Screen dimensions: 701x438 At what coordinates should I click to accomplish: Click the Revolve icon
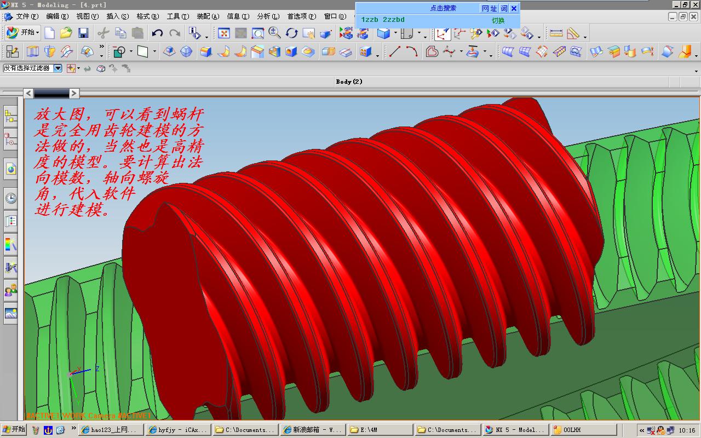click(50, 52)
